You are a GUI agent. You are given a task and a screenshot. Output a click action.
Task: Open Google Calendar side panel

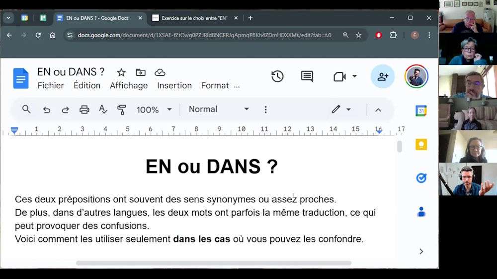(421, 111)
